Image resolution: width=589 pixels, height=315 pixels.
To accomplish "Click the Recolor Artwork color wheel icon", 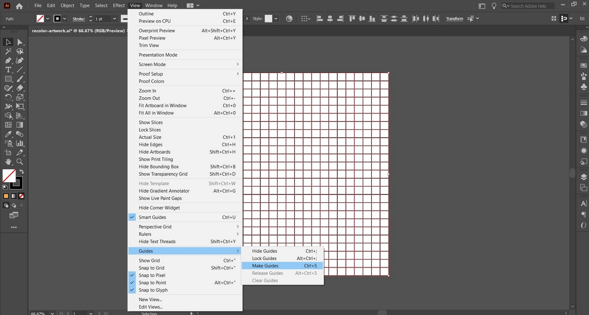I will click(x=289, y=19).
